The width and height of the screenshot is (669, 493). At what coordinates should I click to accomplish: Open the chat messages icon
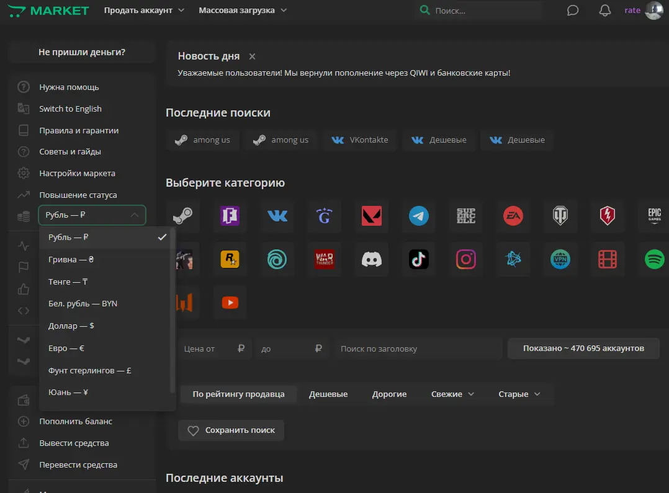tap(573, 11)
